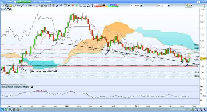Open the info icon next to EURUSD

click(x=15, y=2)
